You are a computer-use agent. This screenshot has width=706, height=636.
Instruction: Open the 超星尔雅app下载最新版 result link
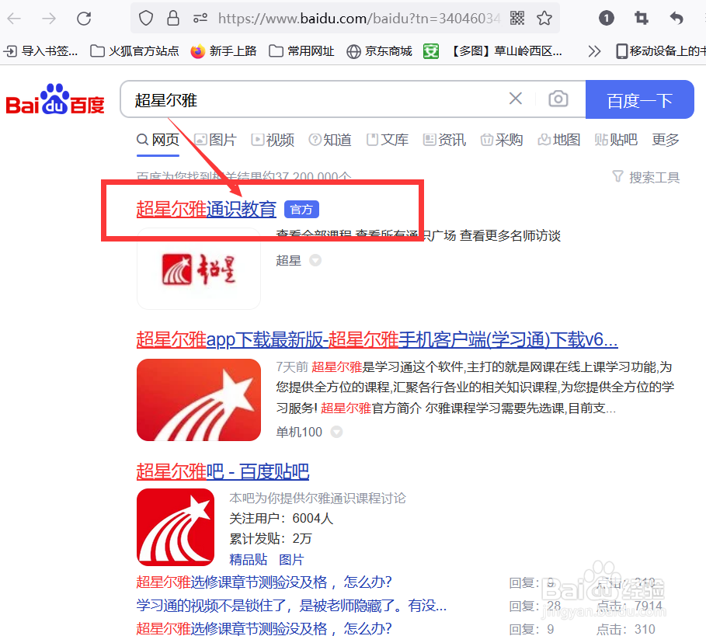[x=377, y=340]
